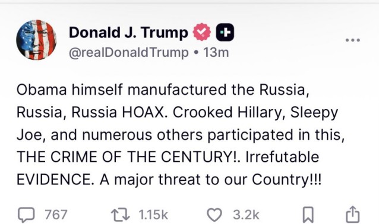
Task: View the 3.2k likes count
Action: click(246, 215)
